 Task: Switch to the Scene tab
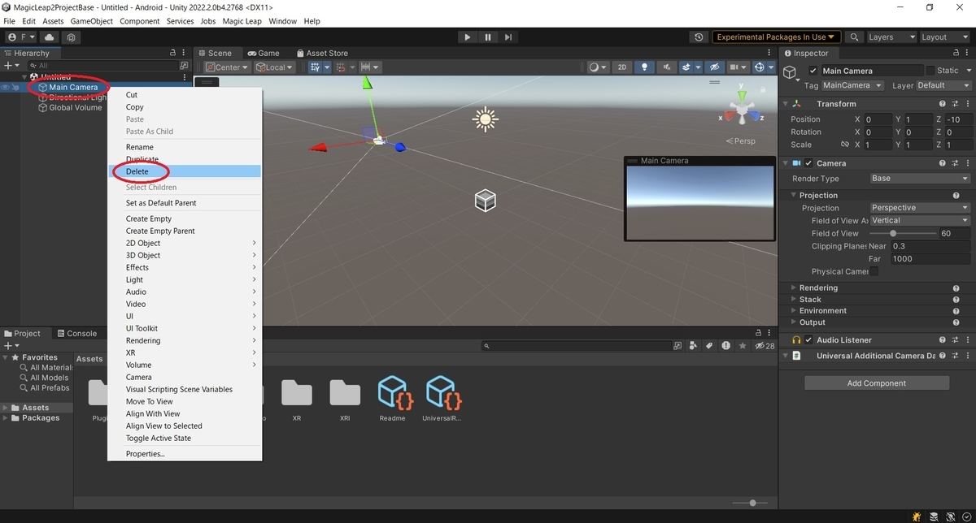(215, 53)
